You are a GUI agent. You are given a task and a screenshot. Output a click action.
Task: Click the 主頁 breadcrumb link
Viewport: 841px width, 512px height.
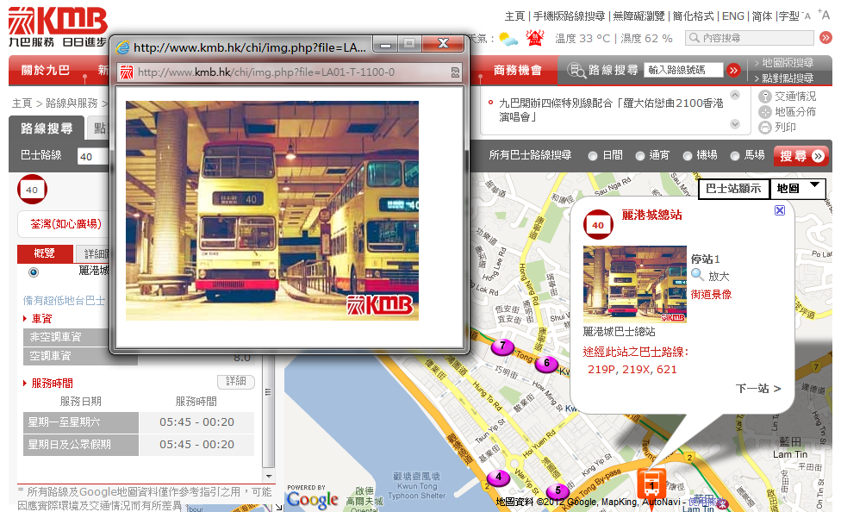tap(22, 103)
